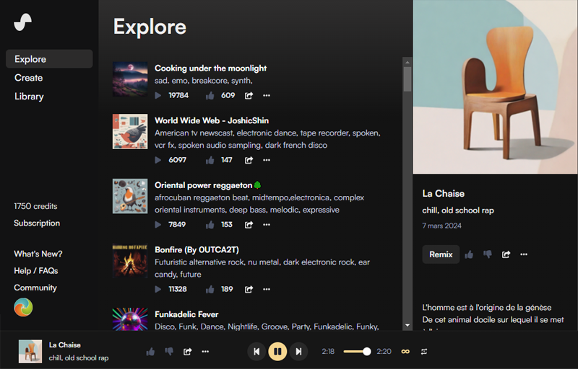Viewport: 578px width, 369px height.
Task: Open more options in La Chaise detail panel
Action: 524,254
